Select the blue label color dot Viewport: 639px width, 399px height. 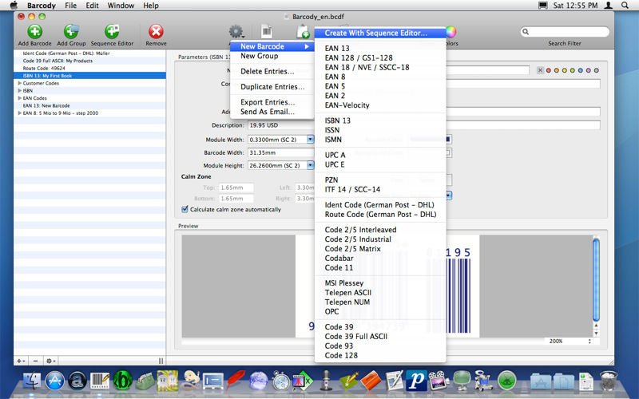581,70
